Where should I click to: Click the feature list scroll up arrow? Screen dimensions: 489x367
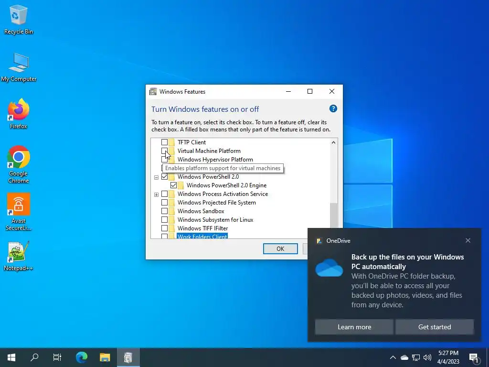pos(333,142)
